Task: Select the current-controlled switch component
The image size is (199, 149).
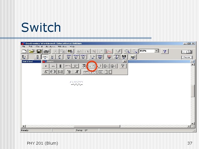Action: pyautogui.click(x=114, y=66)
